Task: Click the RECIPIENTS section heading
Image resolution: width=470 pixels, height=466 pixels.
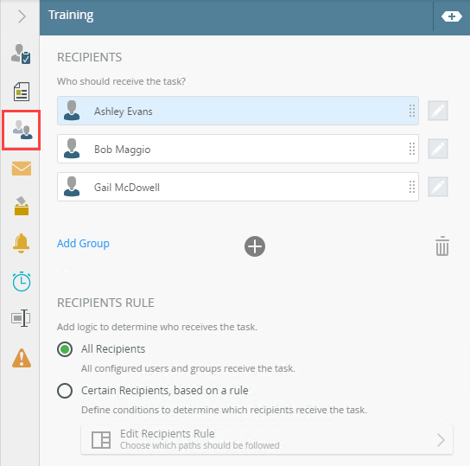Action: pyautogui.click(x=89, y=57)
